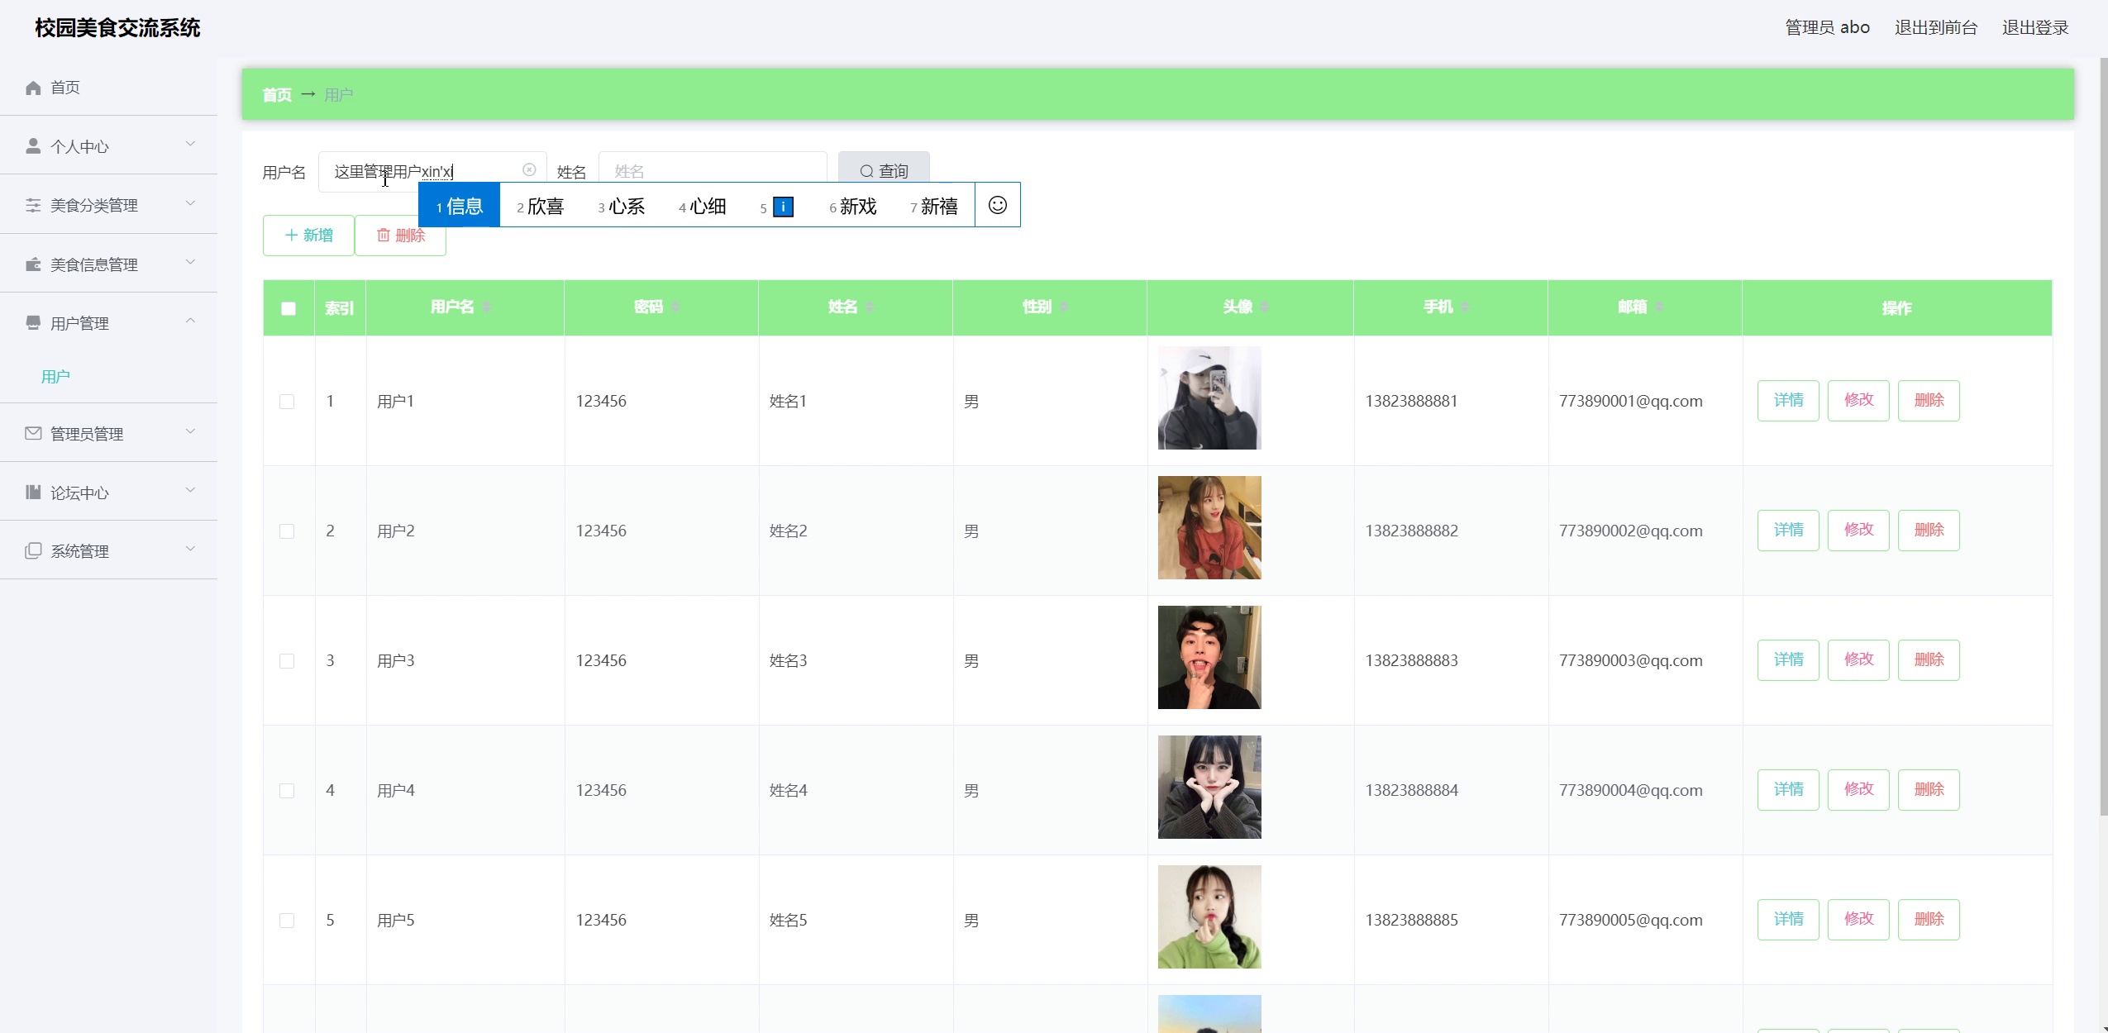Check the checkbox for row 用户1

tap(288, 402)
